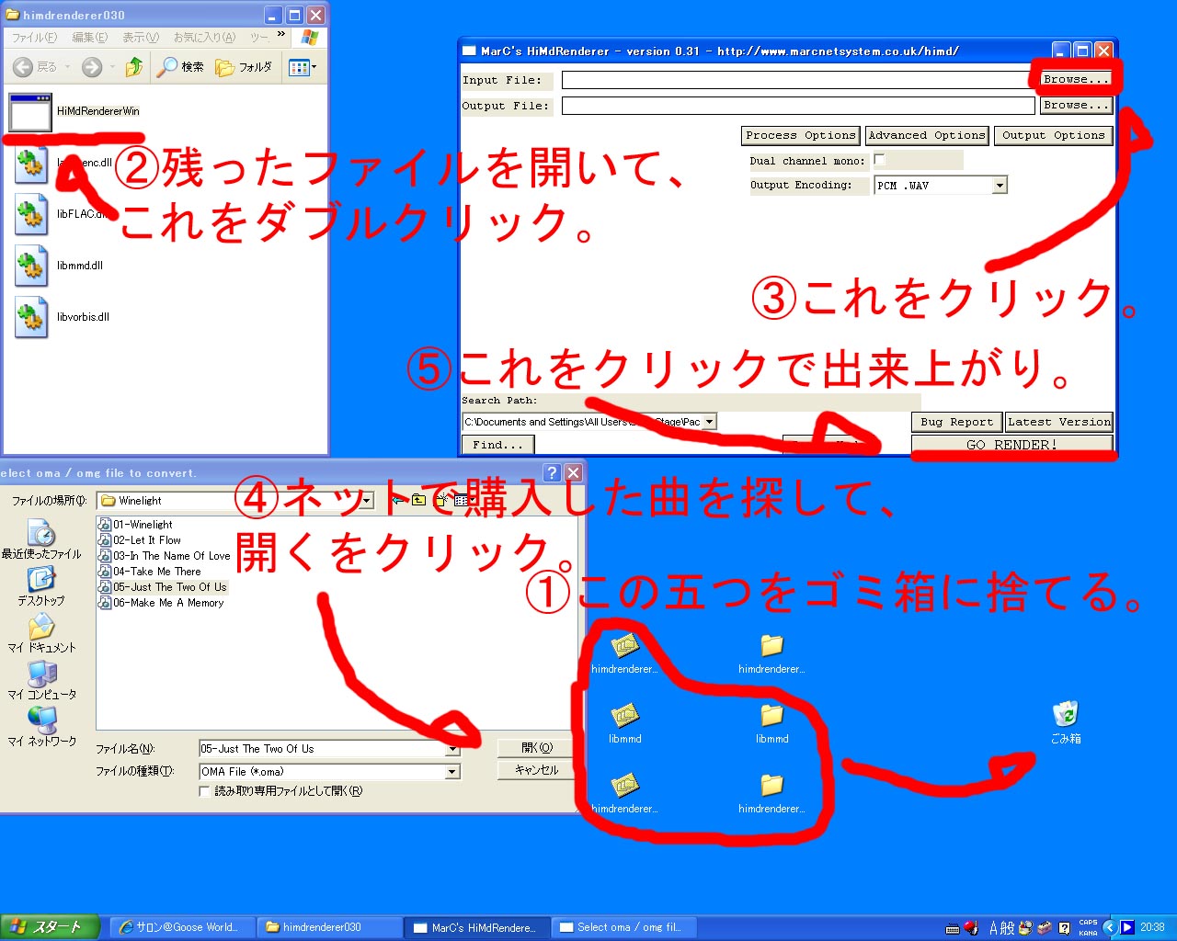Open the 表示(V) menu in Explorer

click(141, 38)
